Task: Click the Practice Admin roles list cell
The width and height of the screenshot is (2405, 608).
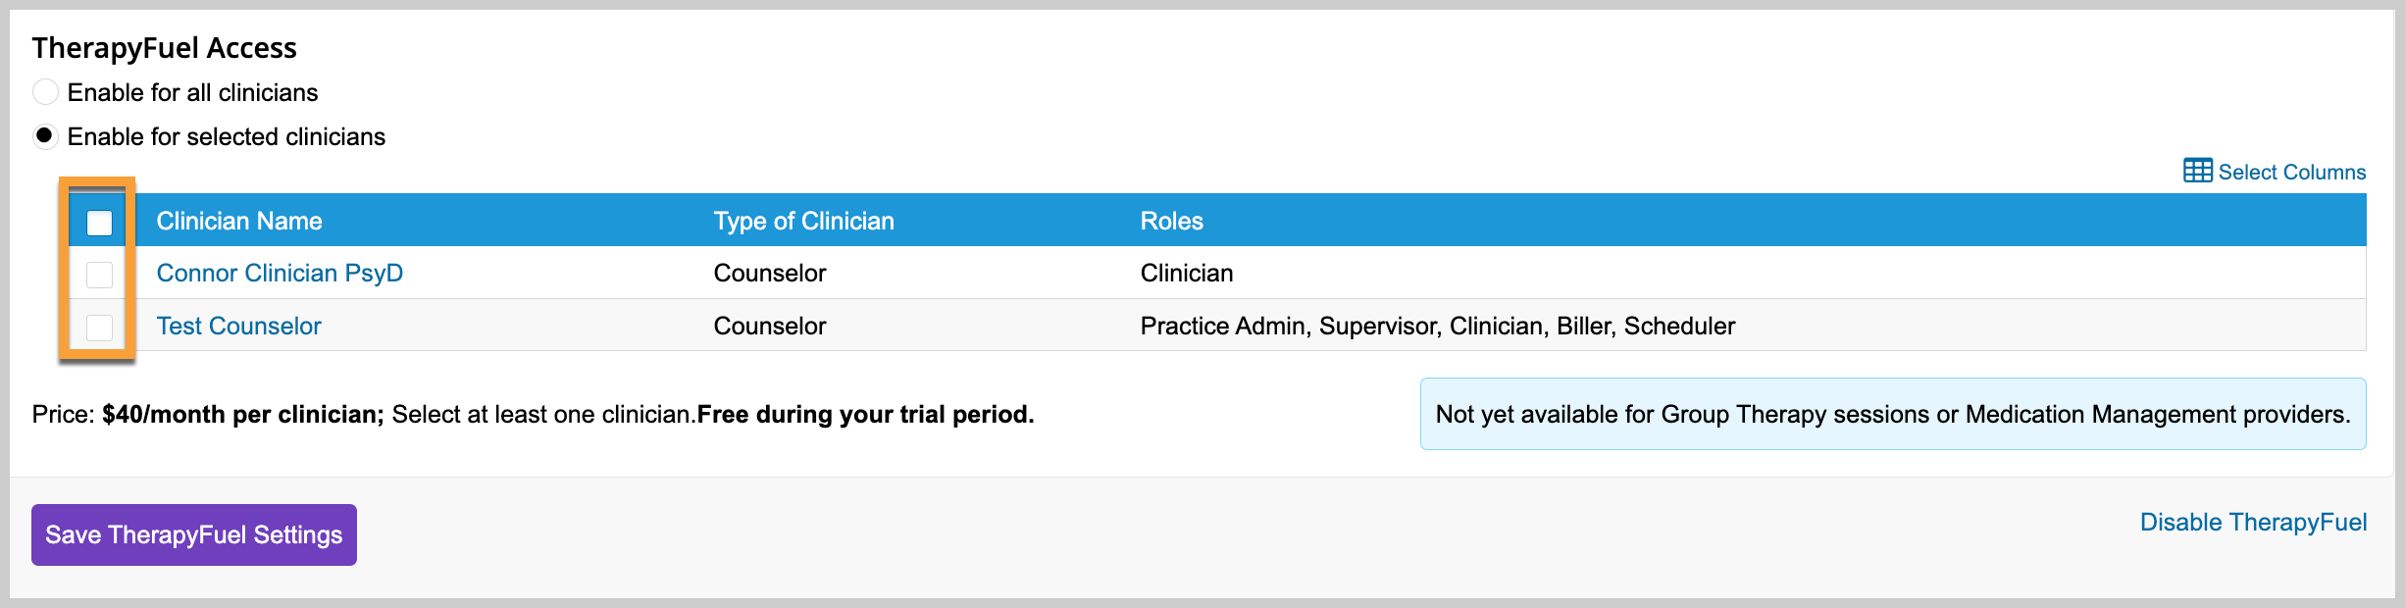Action: click(1438, 326)
